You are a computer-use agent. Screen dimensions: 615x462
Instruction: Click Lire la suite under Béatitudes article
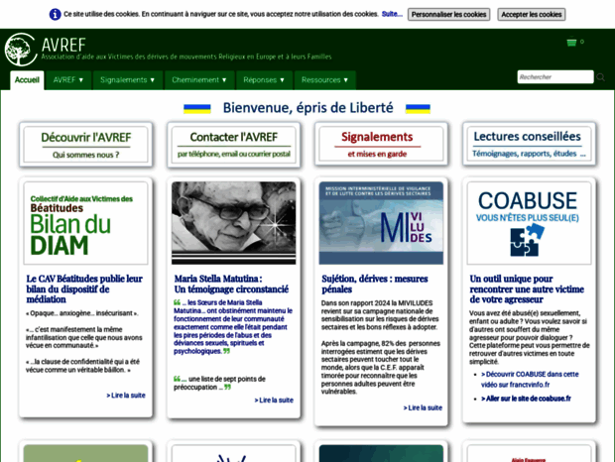tap(126, 396)
